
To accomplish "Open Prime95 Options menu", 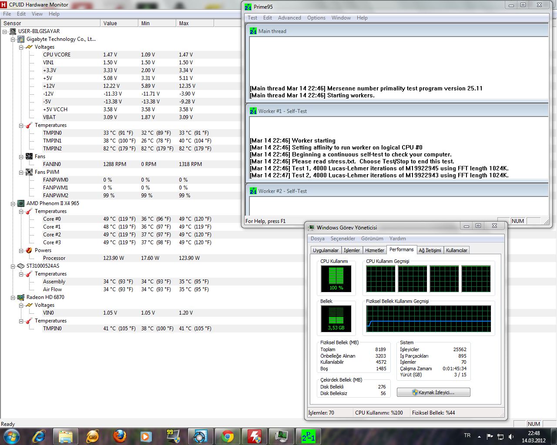I will click(x=316, y=18).
